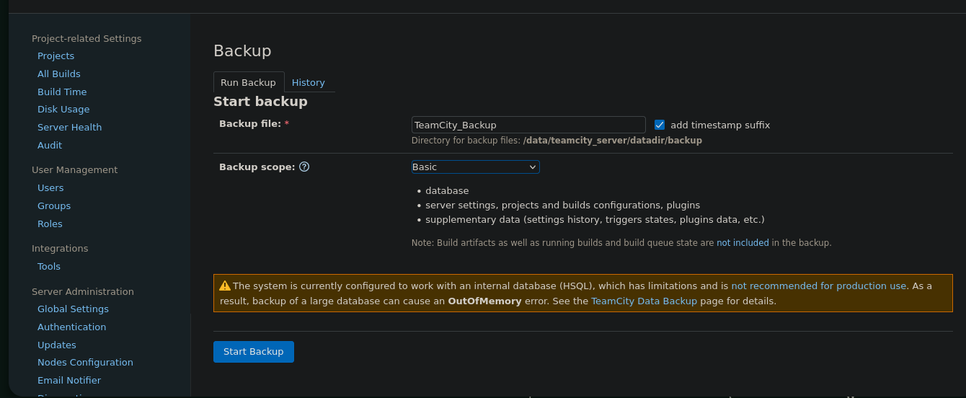Select Authentication in the sidebar
Image resolution: width=966 pixels, height=398 pixels.
[71, 327]
